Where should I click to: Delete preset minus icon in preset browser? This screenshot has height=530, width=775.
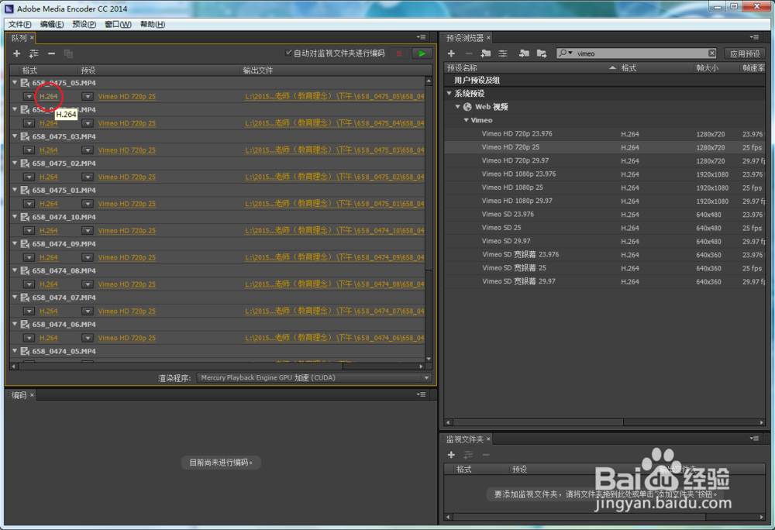(469, 53)
